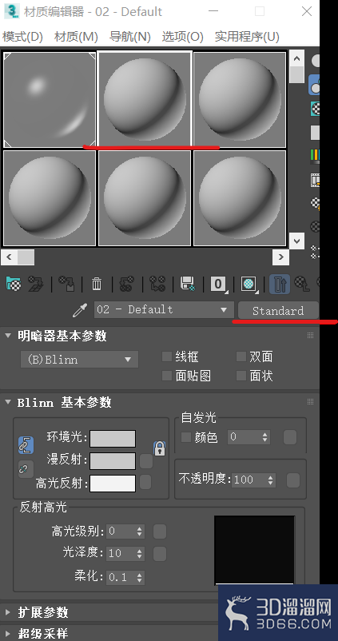Click map button for 自发光 color

290,437
